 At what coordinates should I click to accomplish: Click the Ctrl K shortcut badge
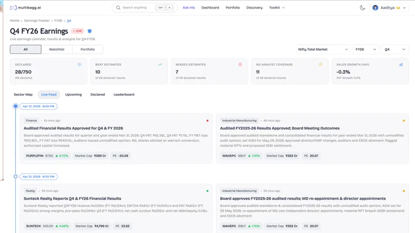(x=164, y=8)
